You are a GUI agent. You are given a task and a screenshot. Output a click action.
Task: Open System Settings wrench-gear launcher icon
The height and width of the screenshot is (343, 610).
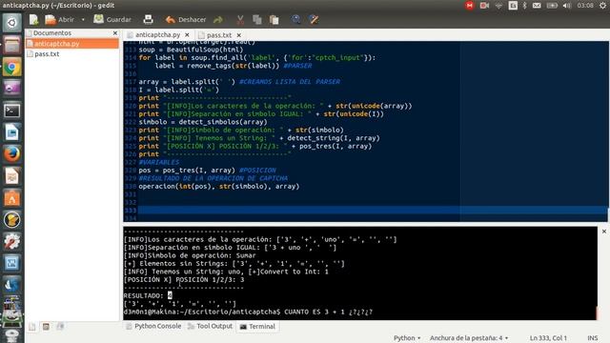(11, 242)
